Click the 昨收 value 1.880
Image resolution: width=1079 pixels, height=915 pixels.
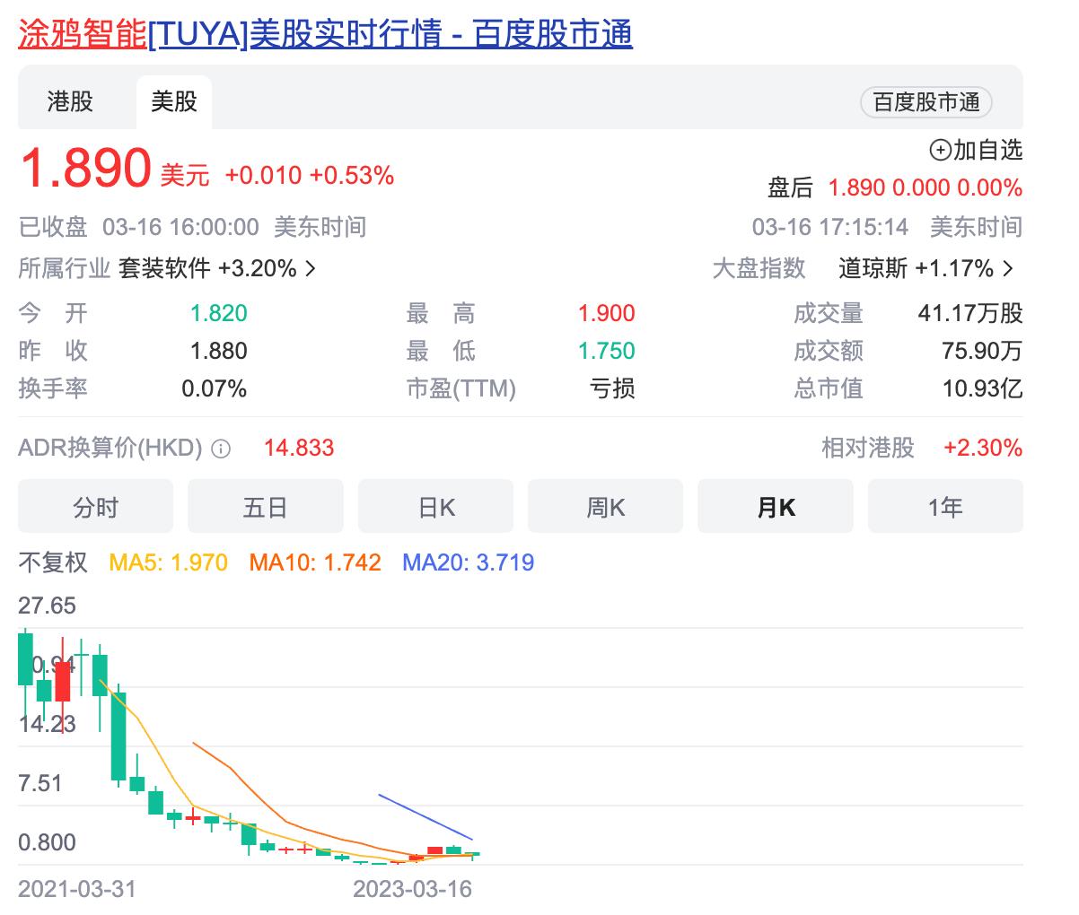point(218,351)
